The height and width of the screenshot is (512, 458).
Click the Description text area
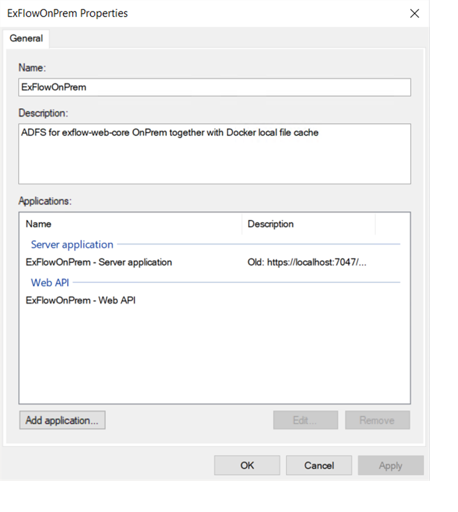point(214,154)
